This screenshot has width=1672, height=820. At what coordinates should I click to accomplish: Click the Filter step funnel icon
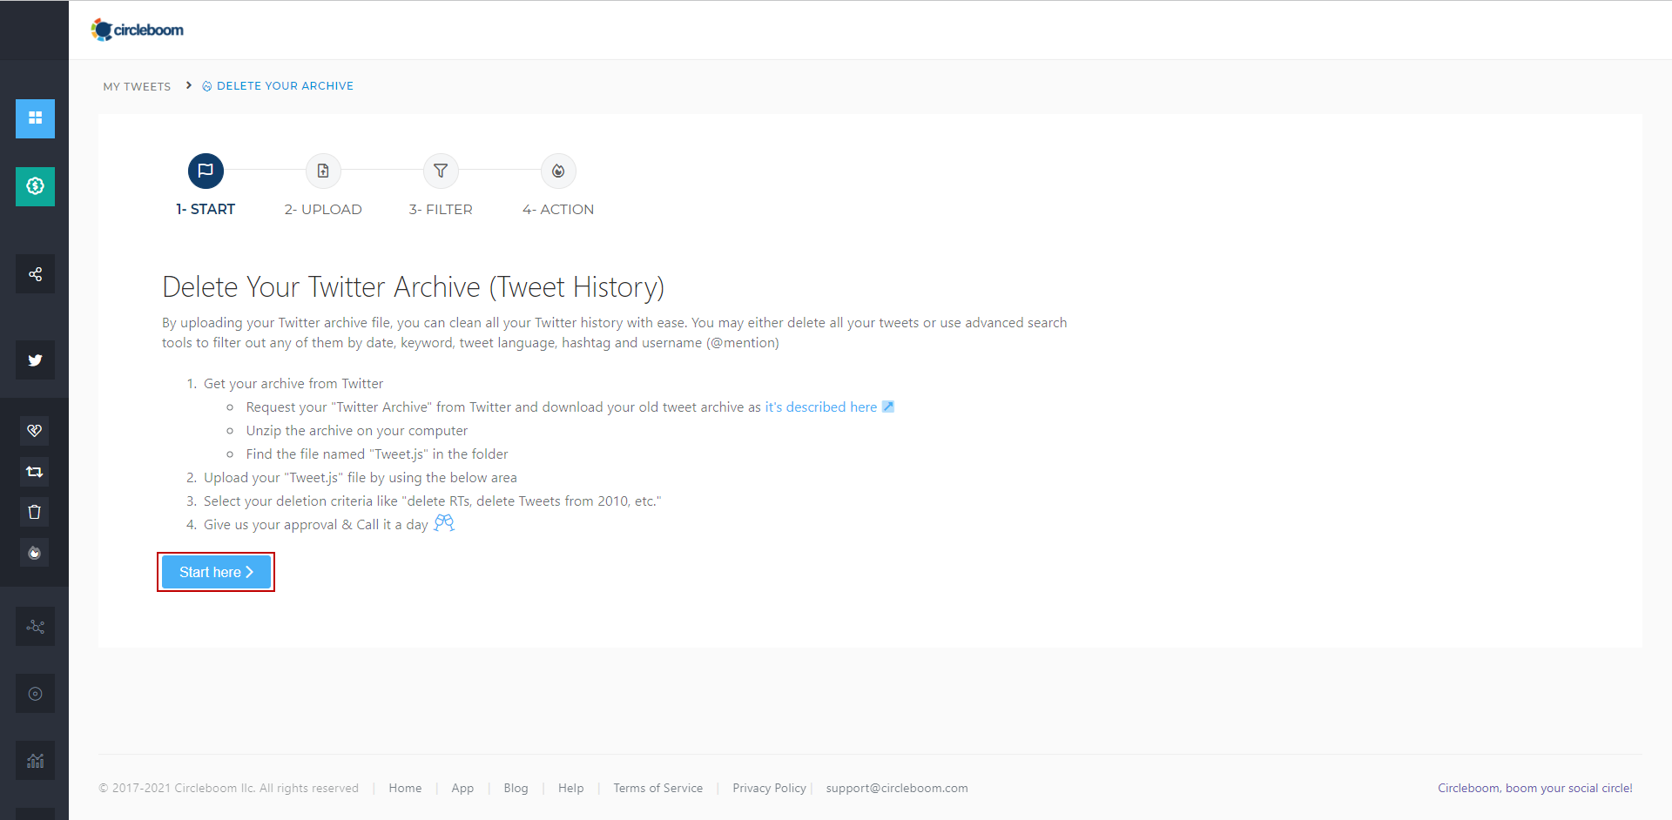pyautogui.click(x=441, y=171)
